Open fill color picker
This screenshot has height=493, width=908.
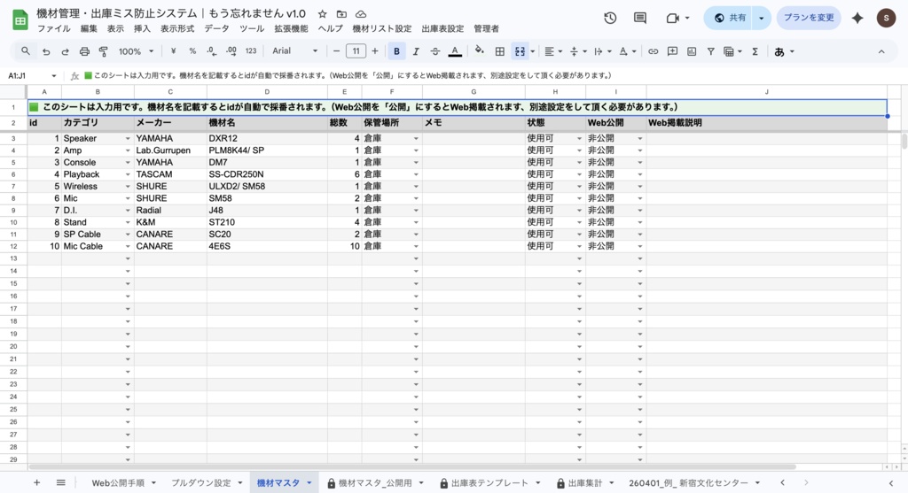click(x=479, y=50)
